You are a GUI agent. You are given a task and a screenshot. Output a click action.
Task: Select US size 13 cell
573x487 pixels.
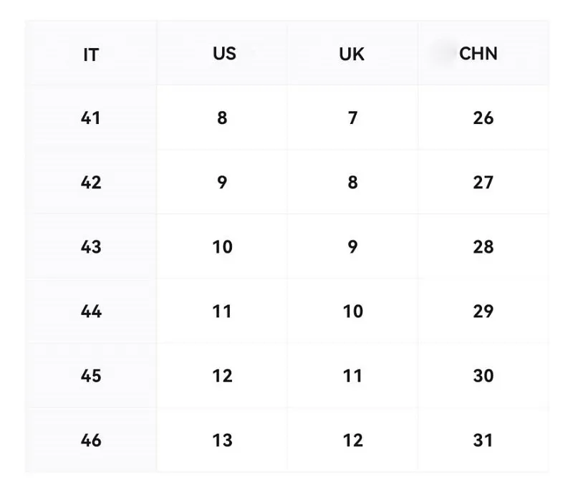[x=222, y=440]
